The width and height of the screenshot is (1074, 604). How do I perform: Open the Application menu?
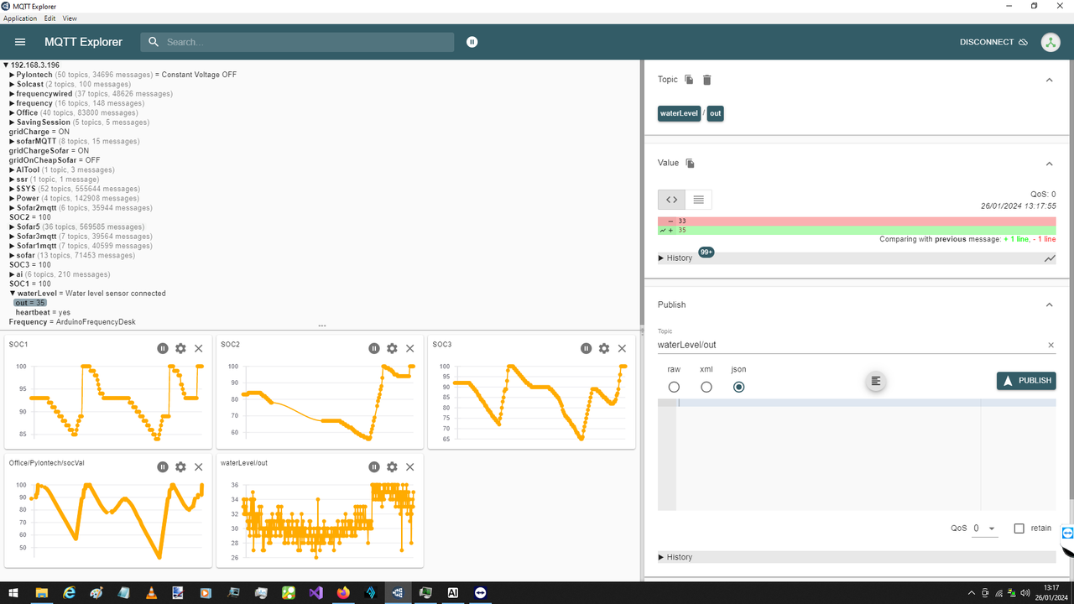click(20, 18)
